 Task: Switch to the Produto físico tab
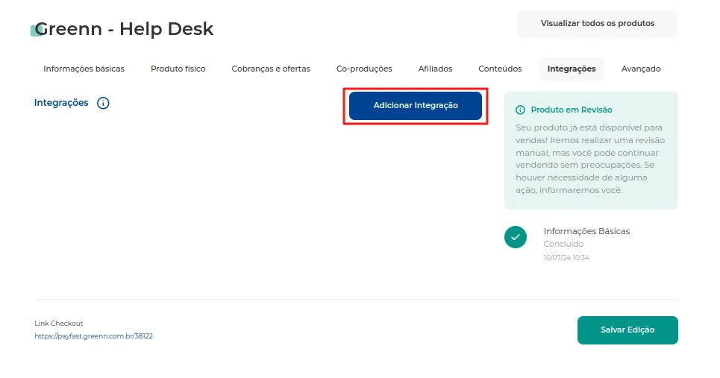coord(178,69)
